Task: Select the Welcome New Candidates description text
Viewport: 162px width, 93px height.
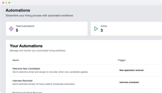Action: 50,72
